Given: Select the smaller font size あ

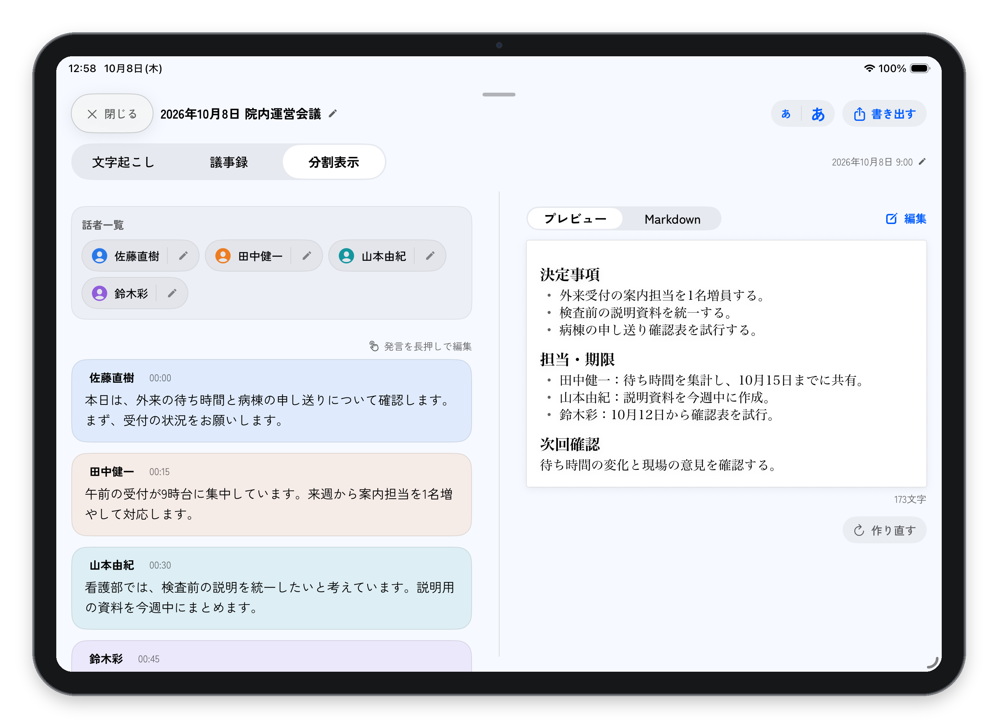Looking at the screenshot, I should pos(786,114).
